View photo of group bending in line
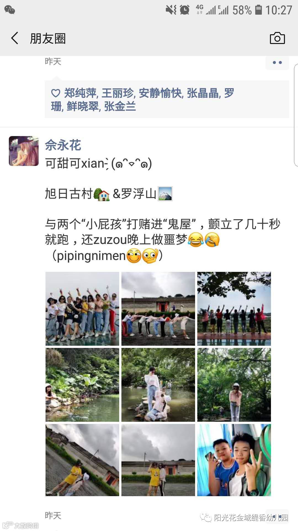The image size is (298, 531). click(158, 309)
